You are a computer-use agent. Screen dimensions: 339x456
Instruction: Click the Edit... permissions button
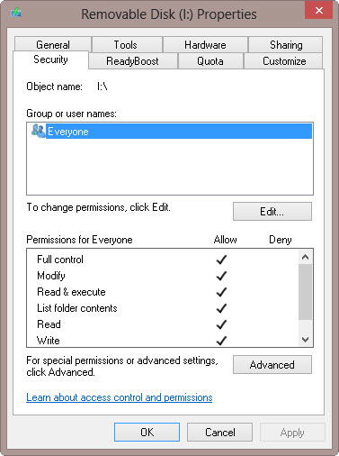click(x=272, y=211)
